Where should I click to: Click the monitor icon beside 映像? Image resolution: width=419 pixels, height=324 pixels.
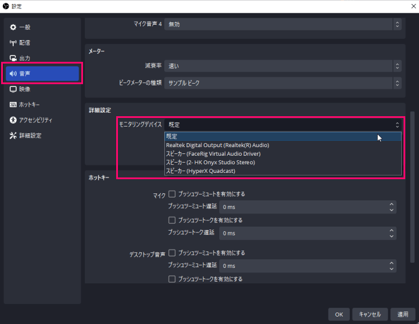pyautogui.click(x=13, y=89)
